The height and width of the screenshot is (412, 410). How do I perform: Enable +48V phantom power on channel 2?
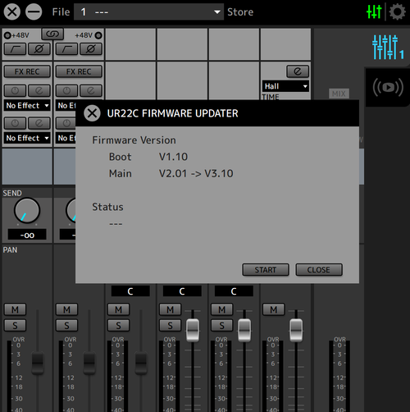(98, 35)
